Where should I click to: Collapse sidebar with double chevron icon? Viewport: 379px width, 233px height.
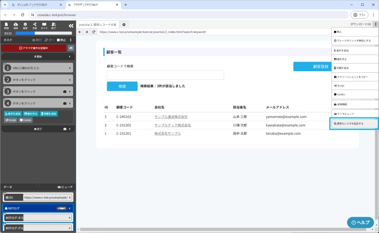[71, 25]
